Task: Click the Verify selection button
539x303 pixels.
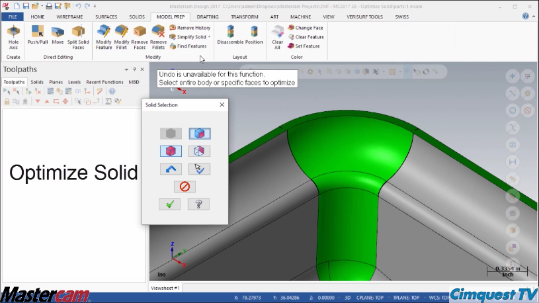Action: click(x=199, y=169)
